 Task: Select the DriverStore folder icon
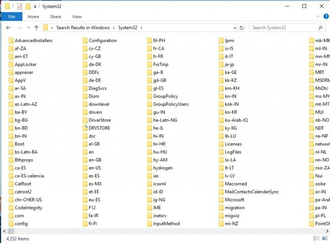pos(85,120)
